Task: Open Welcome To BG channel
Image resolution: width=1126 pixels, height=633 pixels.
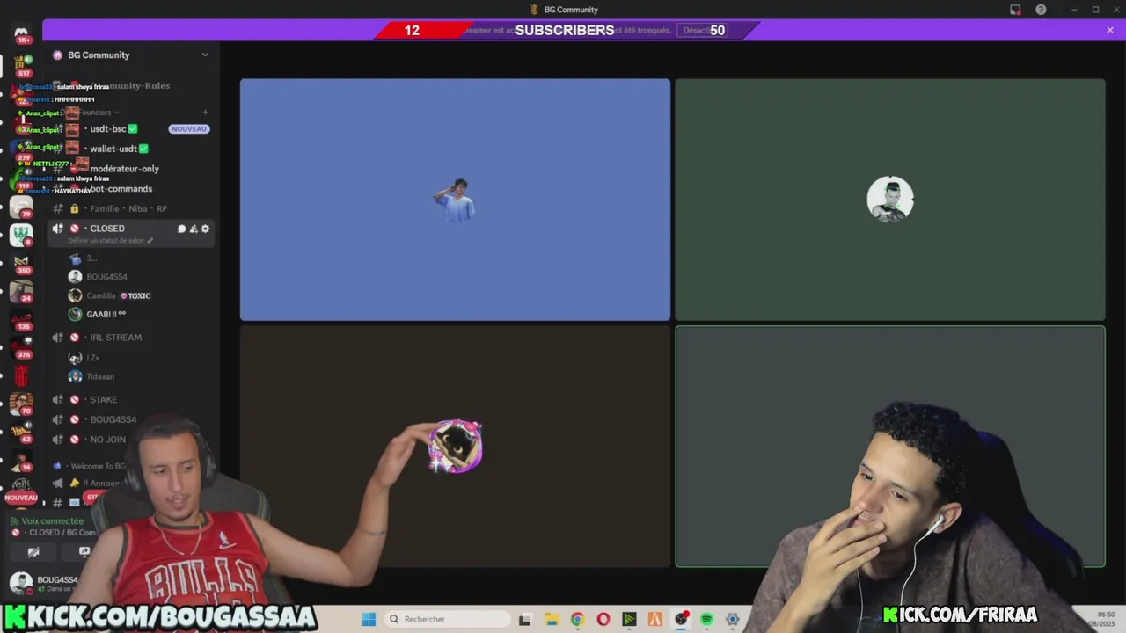Action: coord(97,466)
